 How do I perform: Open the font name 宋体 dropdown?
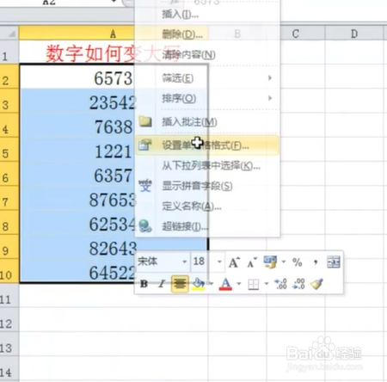click(185, 262)
